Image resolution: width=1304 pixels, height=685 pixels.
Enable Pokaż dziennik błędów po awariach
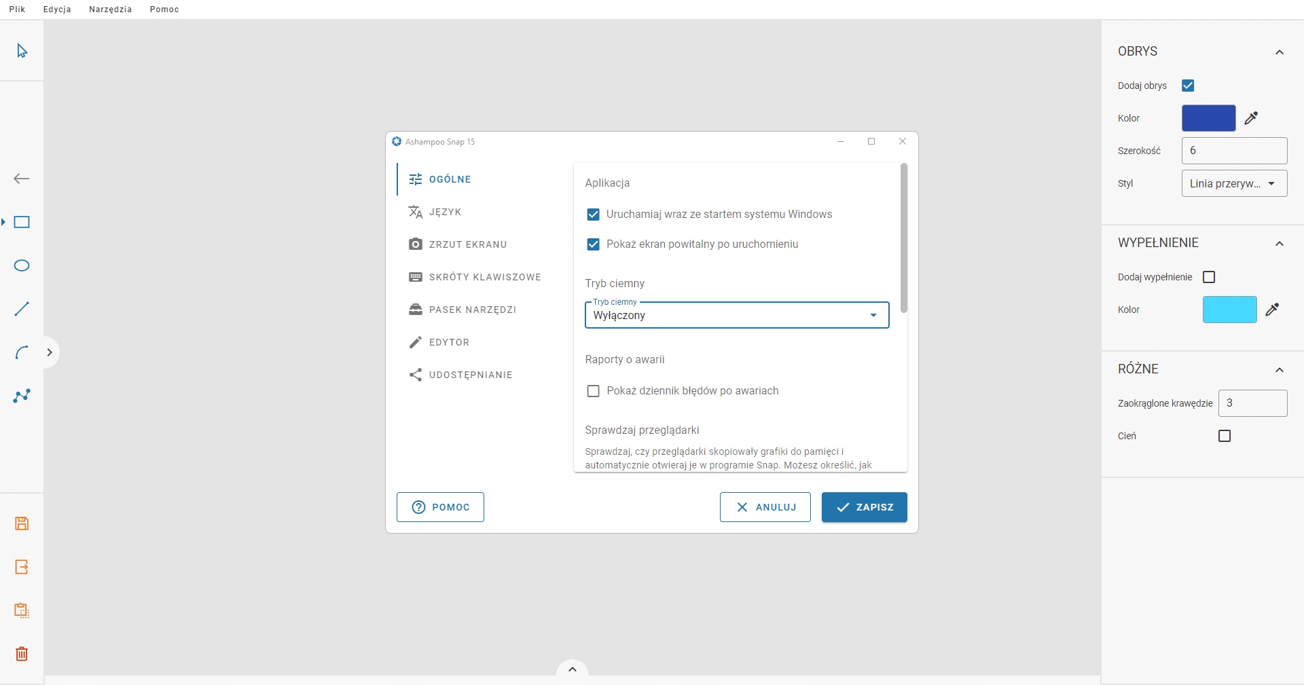pos(593,391)
